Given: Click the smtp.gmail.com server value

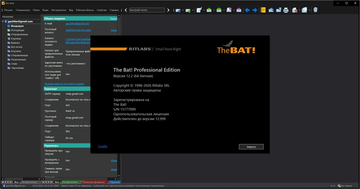Looking at the screenshot, I should tap(74, 94).
